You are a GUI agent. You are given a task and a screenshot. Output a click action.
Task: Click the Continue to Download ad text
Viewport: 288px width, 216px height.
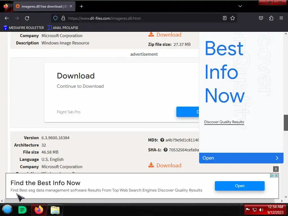[80, 86]
